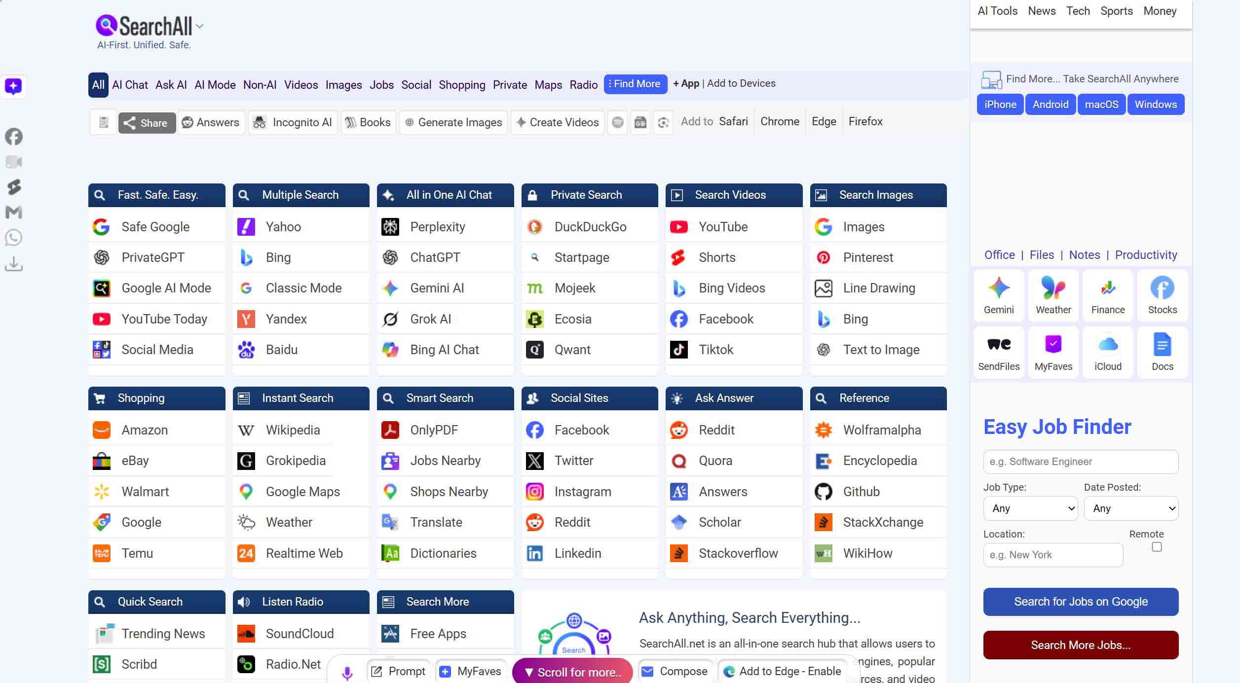Click Search for Jobs on Google

1081,602
